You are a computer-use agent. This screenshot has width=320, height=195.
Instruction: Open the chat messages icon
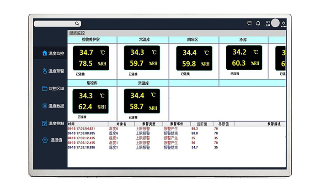250,23
